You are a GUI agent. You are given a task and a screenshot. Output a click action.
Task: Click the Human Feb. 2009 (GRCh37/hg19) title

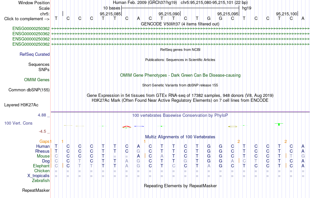pyautogui.click(x=145, y=3)
